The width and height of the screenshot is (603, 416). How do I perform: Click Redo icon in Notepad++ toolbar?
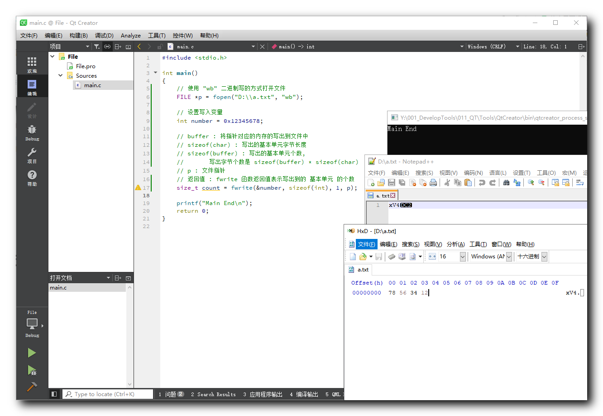(493, 182)
